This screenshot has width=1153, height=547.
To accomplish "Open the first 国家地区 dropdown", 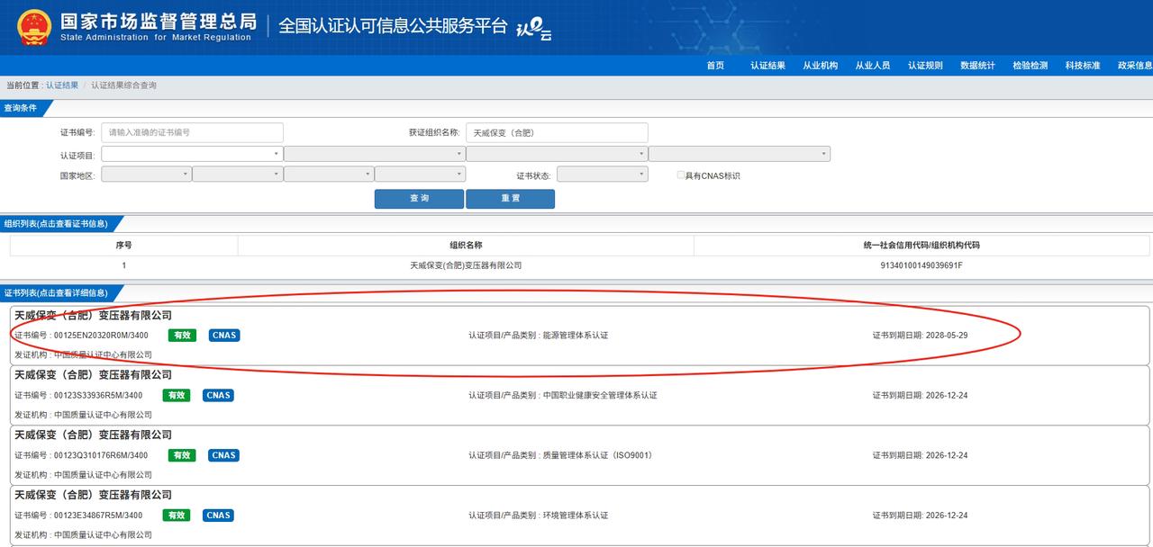I will coord(146,175).
